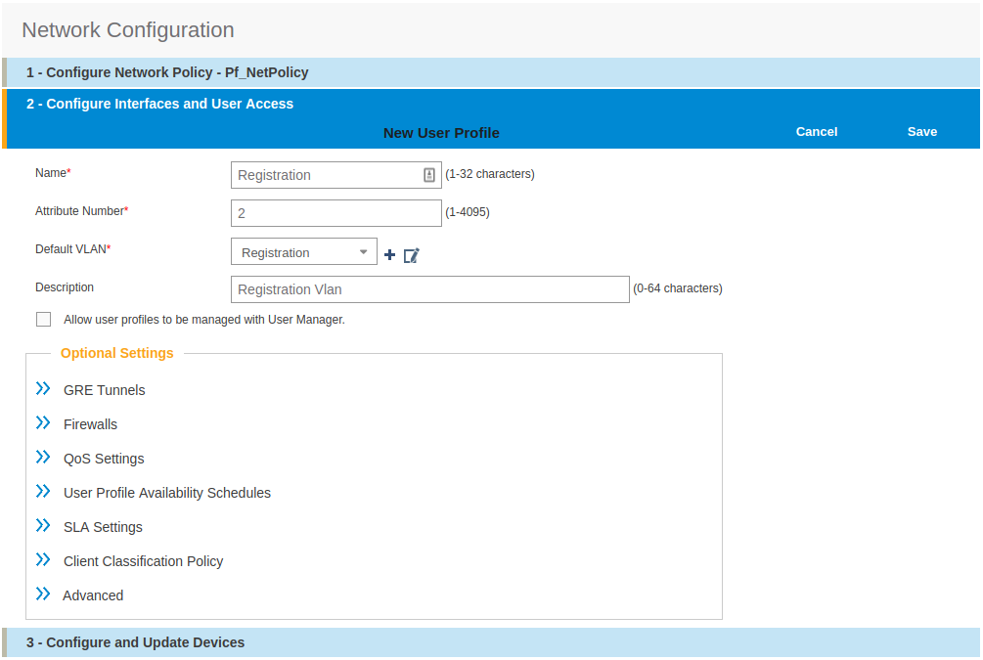Select Registration in the VLAN dropdown box
Image resolution: width=983 pixels, height=660 pixels.
click(293, 251)
